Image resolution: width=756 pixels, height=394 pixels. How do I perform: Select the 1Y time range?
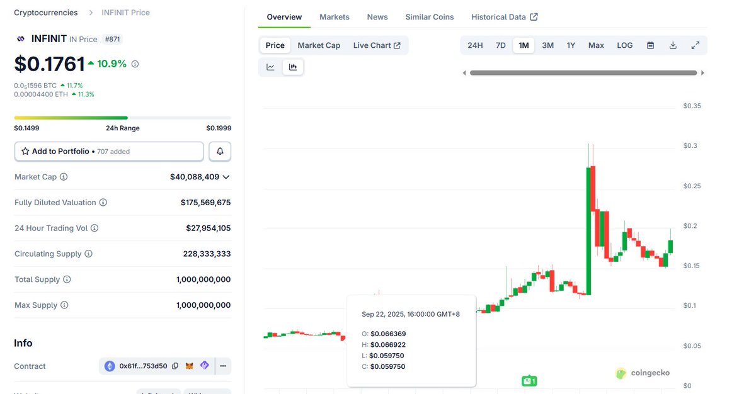coord(571,45)
